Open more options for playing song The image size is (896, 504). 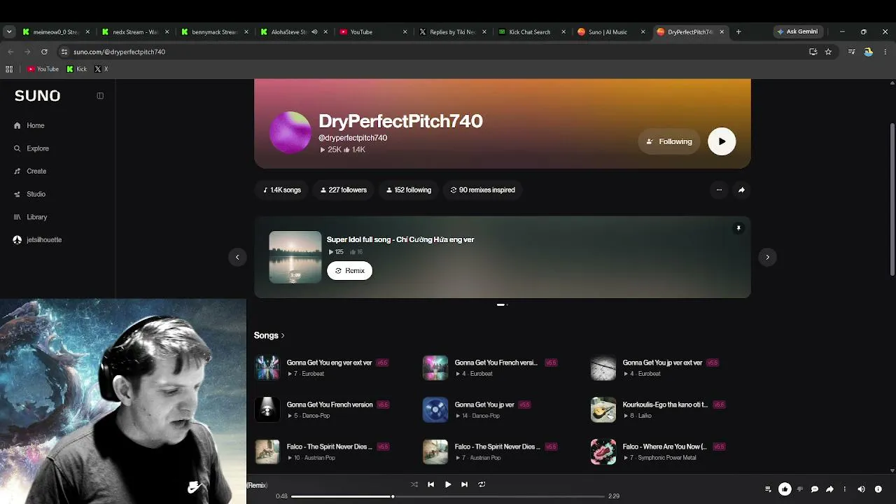845,489
